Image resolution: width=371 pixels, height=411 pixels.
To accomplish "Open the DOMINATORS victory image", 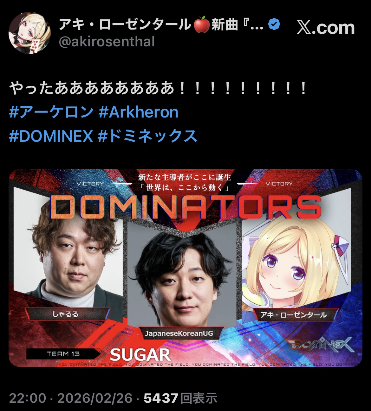I will click(x=185, y=268).
